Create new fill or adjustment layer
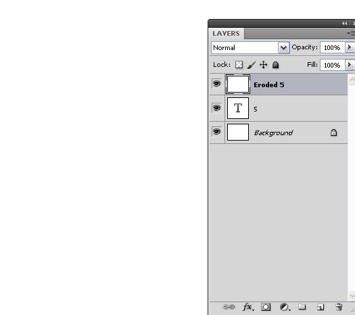 (285, 307)
